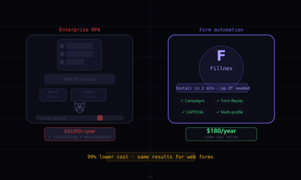Click the '+ consulting + maintenance' text
Viewport: 301px width, 180px height.
pyautogui.click(x=80, y=137)
